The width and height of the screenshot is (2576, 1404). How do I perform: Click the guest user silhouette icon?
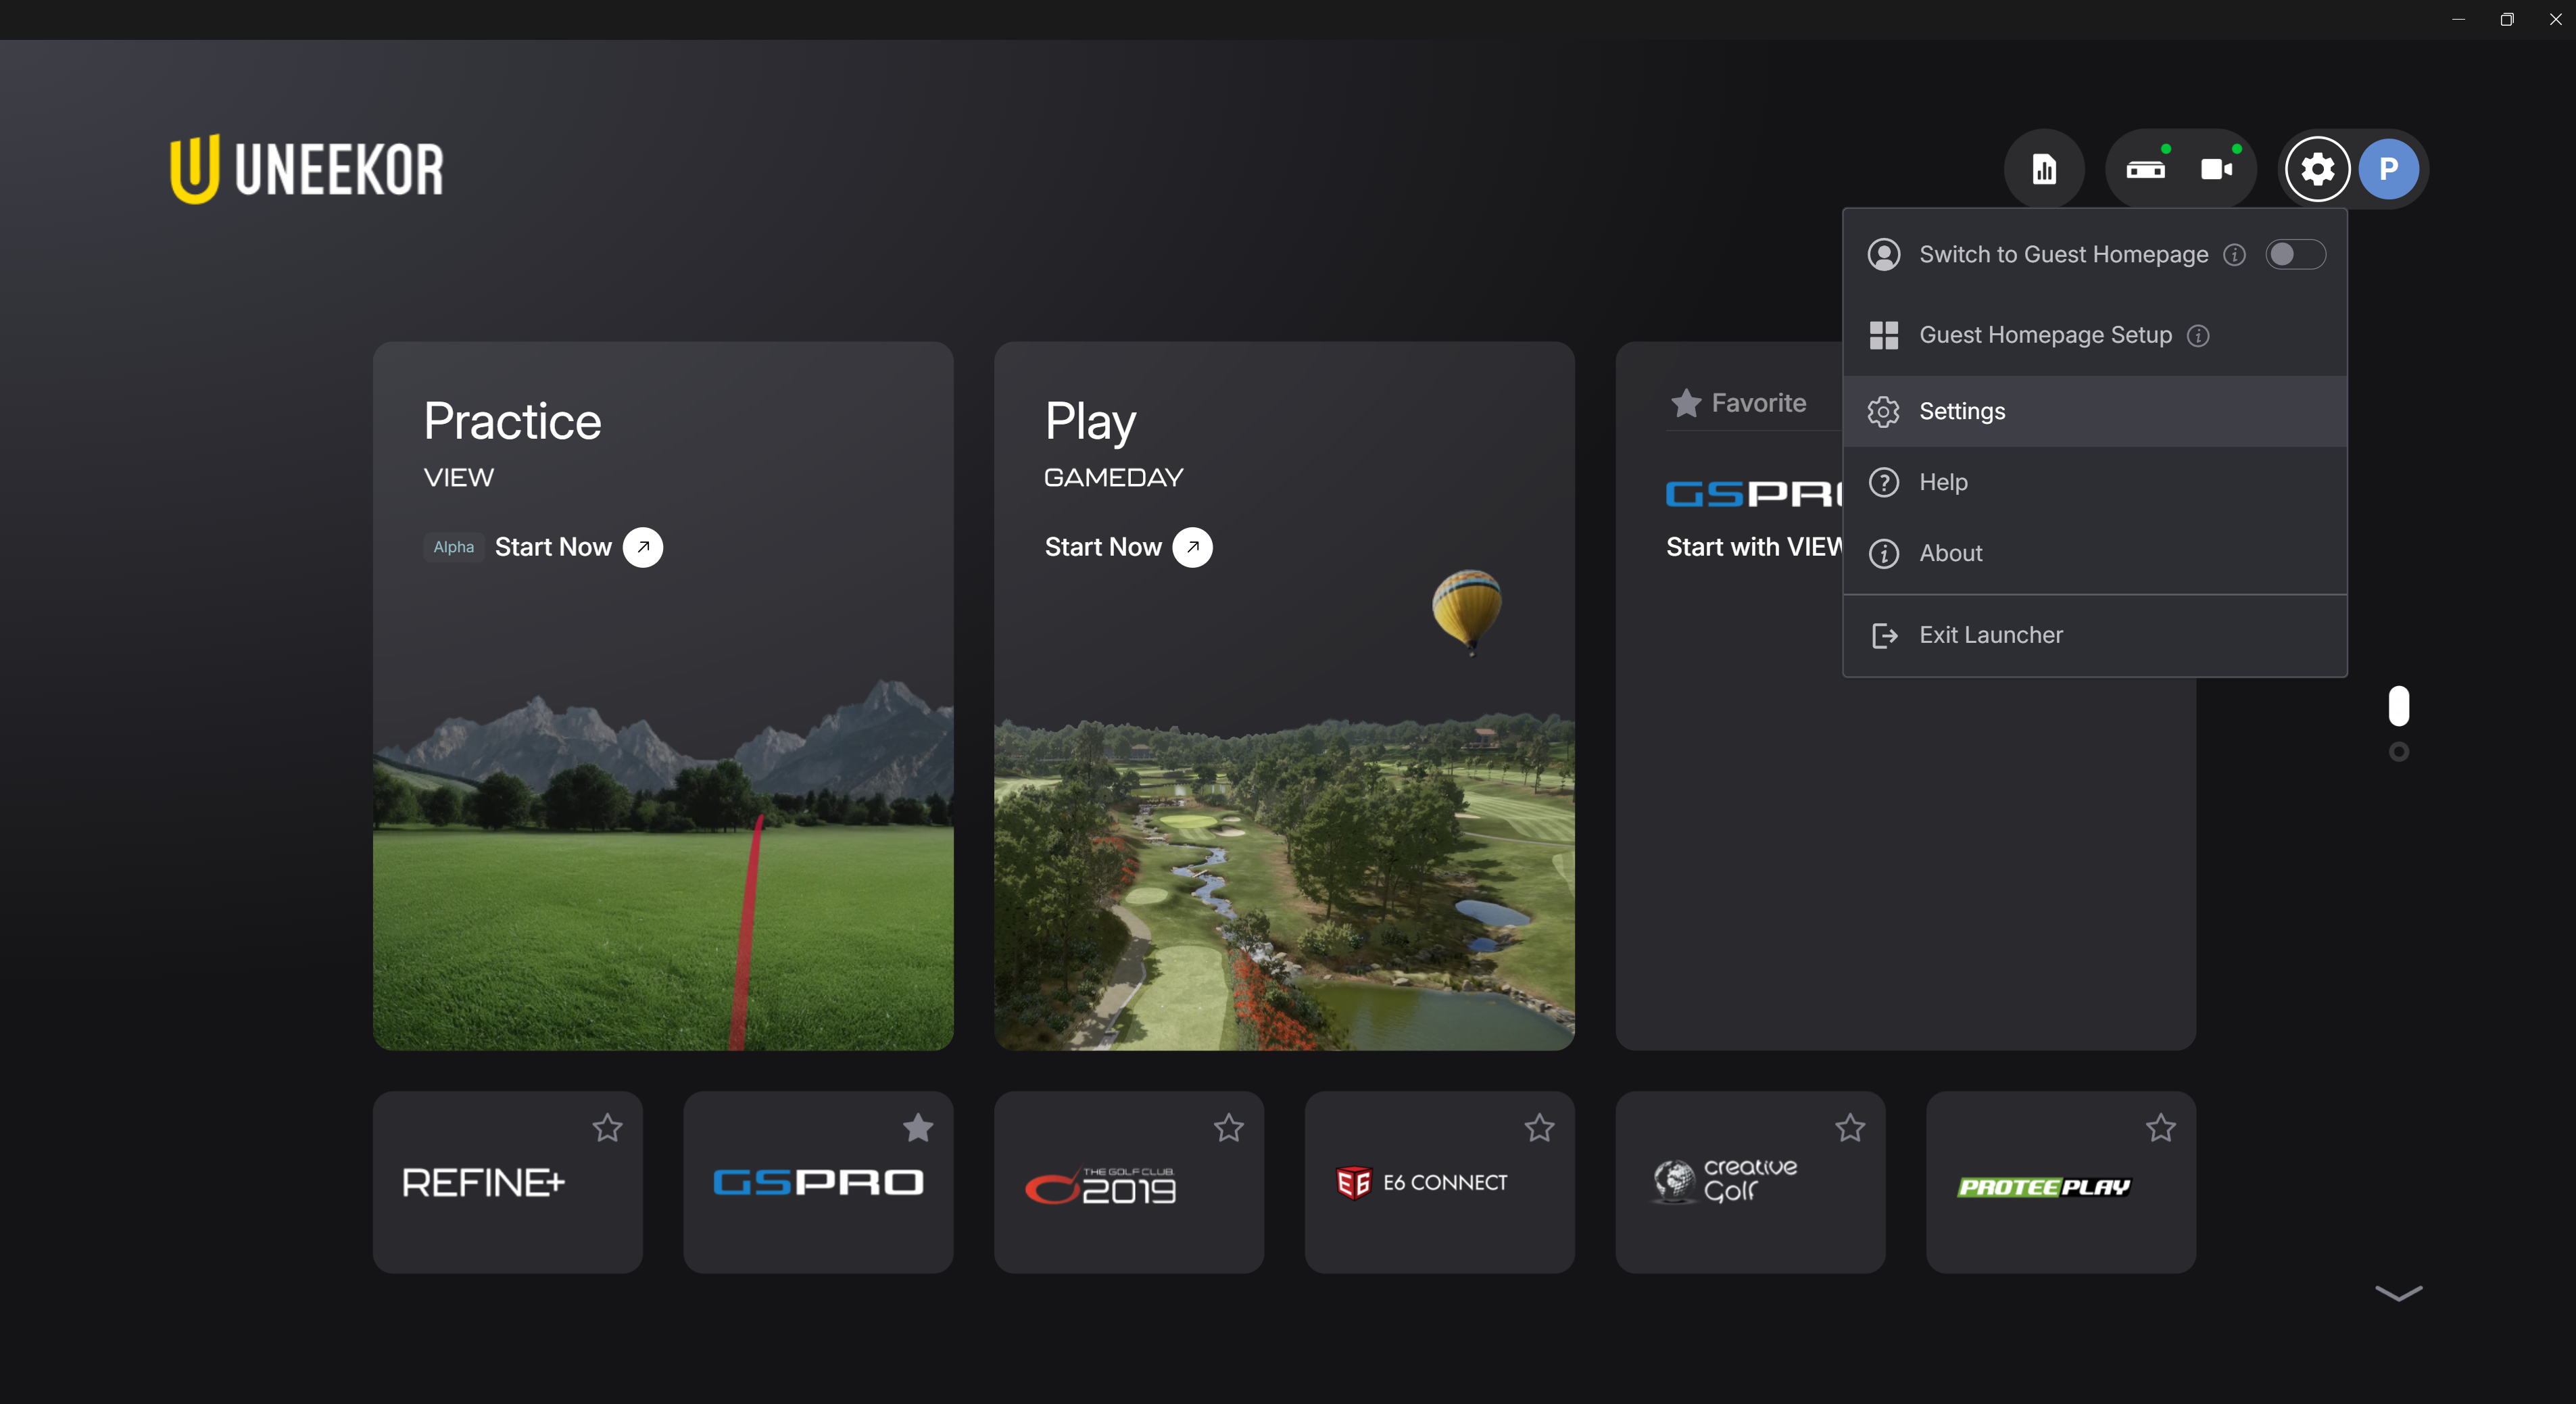click(x=1884, y=254)
